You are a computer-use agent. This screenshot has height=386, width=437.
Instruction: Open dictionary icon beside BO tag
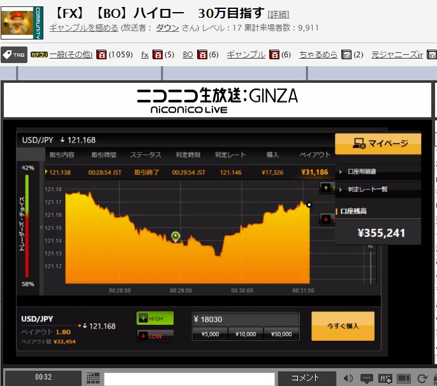point(202,55)
